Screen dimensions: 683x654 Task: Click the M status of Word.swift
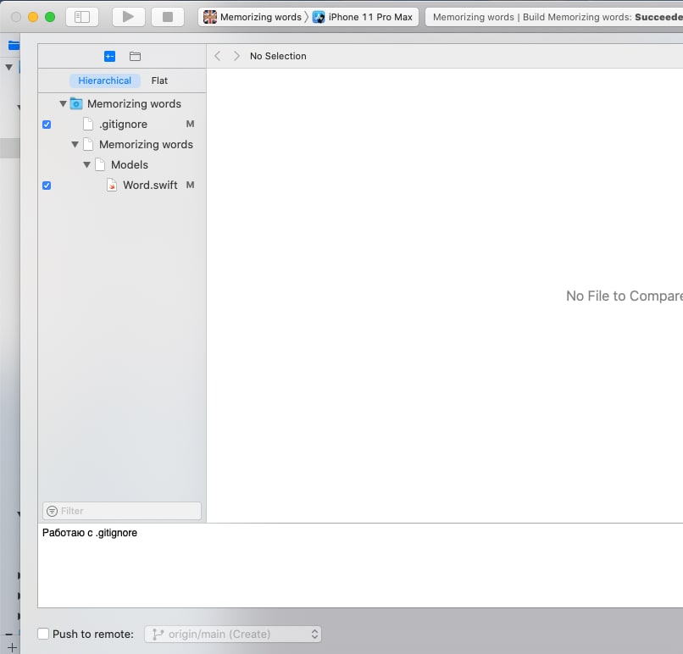point(190,185)
